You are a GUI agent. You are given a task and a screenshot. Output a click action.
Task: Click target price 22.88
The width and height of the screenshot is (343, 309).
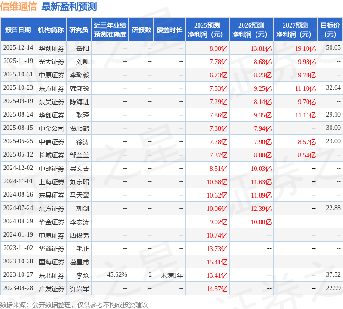[x=333, y=208]
